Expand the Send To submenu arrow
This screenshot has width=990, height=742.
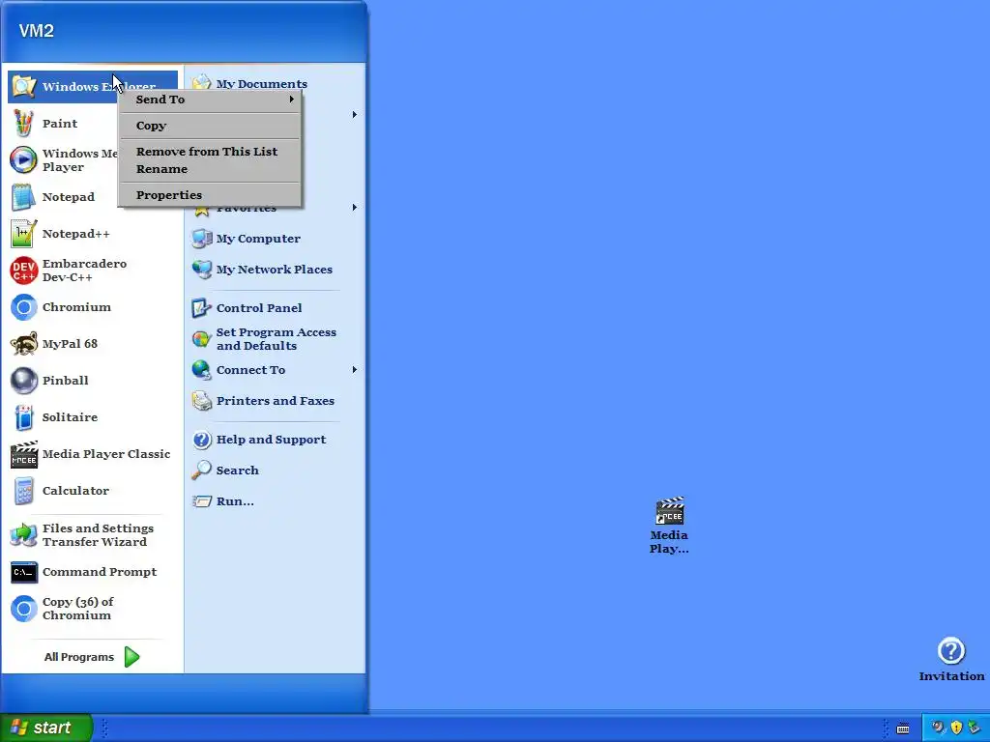click(292, 100)
